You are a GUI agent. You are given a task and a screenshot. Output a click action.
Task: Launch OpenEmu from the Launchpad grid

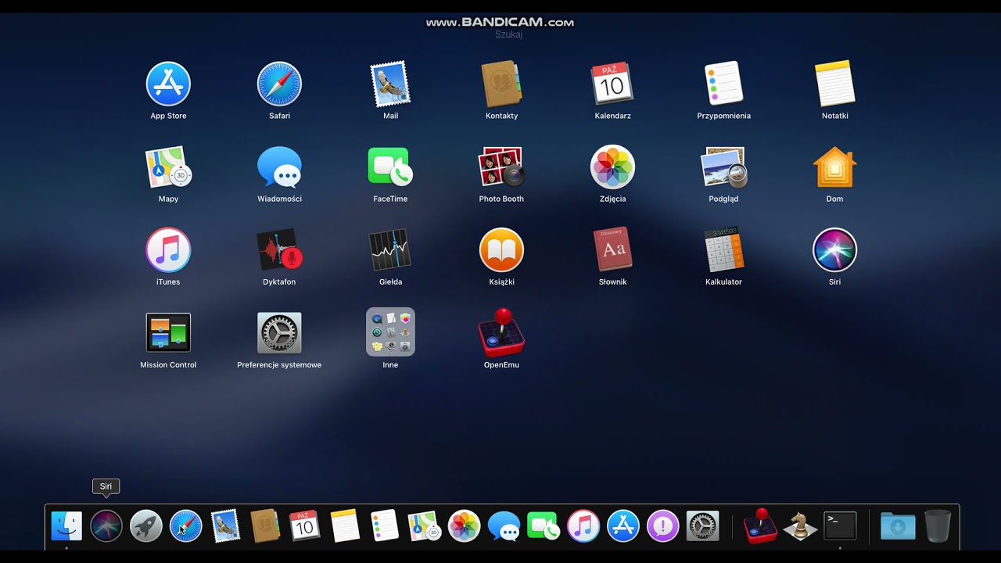501,332
